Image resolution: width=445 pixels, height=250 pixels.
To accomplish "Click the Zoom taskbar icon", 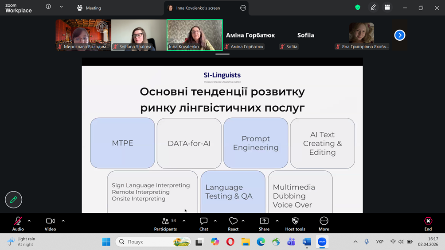I will [322, 242].
